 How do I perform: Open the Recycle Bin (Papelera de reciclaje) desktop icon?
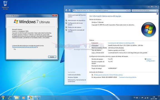click(5, 5)
